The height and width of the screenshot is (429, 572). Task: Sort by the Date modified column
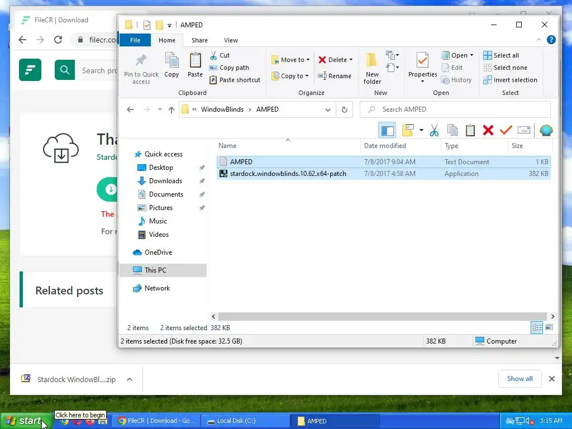(x=401, y=146)
